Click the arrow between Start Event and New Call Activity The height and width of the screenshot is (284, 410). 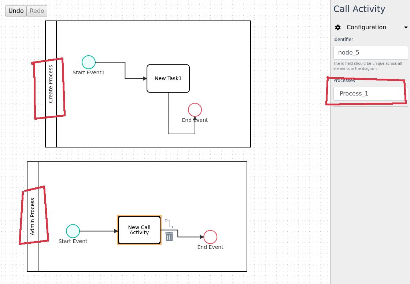(x=99, y=231)
